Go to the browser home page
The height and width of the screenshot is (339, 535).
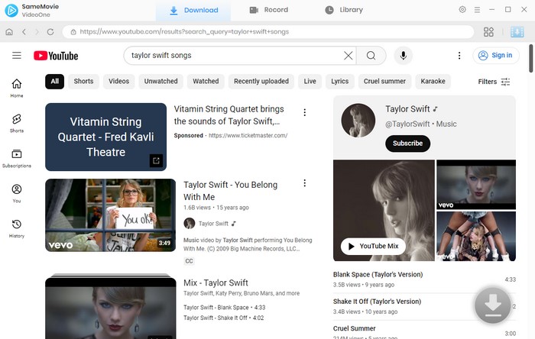[x=9, y=31]
